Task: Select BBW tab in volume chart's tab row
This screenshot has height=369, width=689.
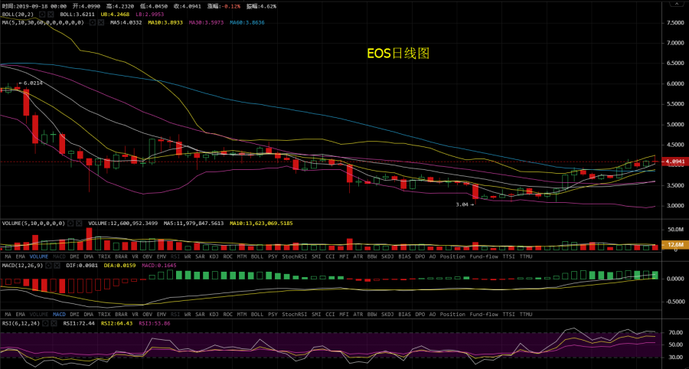Action: 372,256
